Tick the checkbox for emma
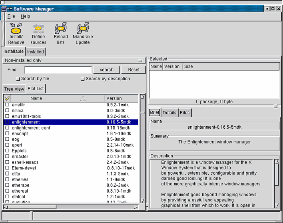Image resolution: width=283 pixels, height=223 pixels. (x=7, y=110)
